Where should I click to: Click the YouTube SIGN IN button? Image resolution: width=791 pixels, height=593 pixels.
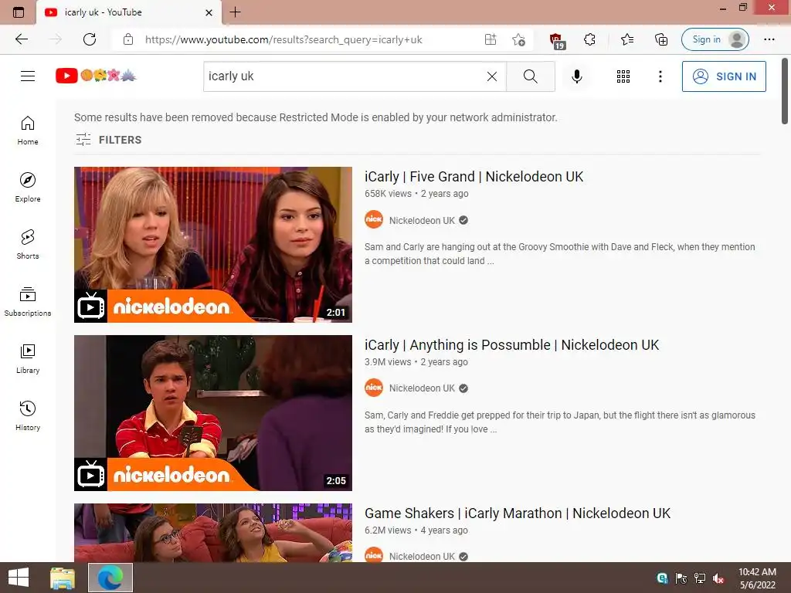pyautogui.click(x=723, y=76)
